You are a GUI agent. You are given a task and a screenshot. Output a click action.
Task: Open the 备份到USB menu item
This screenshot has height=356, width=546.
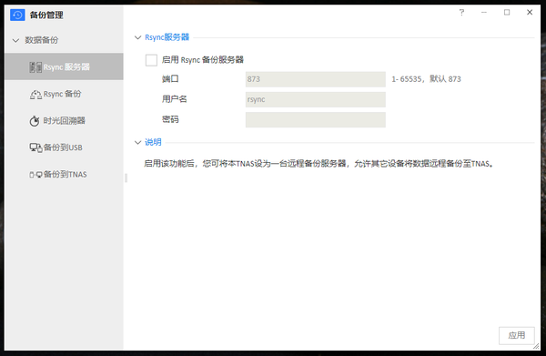pyautogui.click(x=64, y=147)
